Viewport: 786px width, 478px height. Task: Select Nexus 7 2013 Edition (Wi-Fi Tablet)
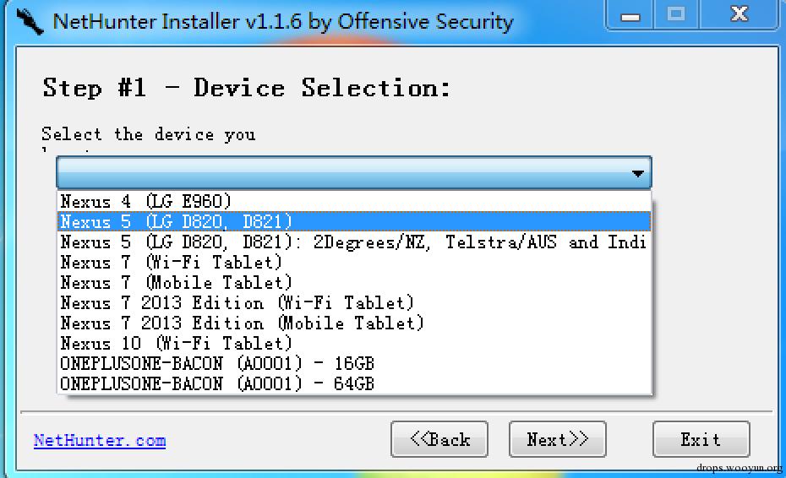pos(354,302)
